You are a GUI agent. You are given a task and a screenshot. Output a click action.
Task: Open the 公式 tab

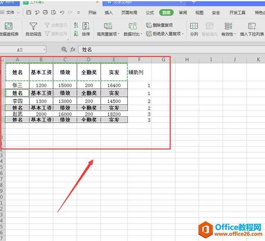click(150, 13)
